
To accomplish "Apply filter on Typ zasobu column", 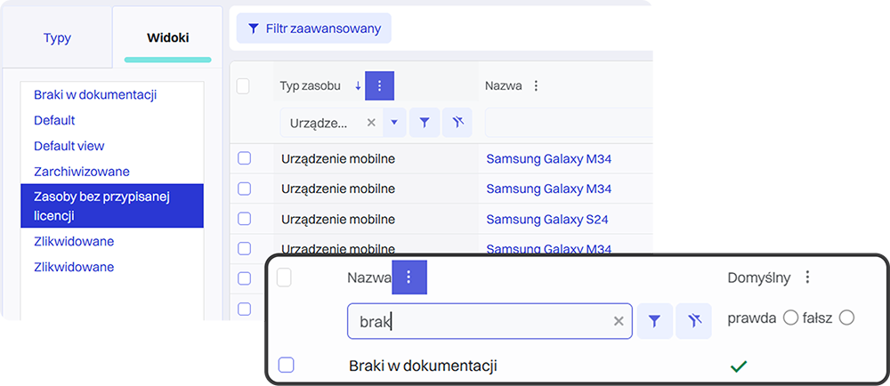I will 425,123.
